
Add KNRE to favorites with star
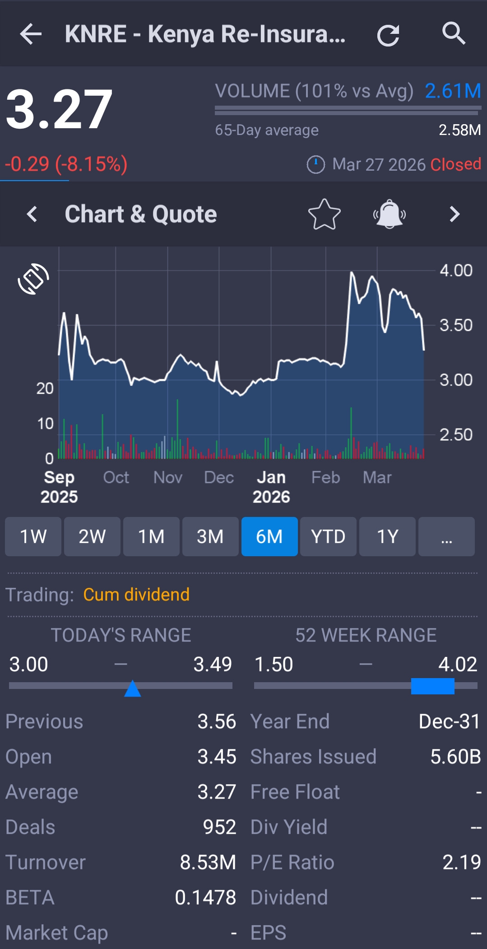(x=324, y=214)
